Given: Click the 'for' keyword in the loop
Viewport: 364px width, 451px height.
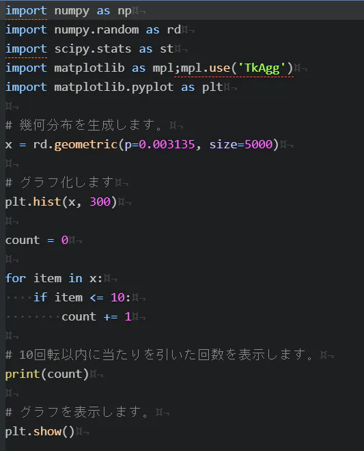Looking at the screenshot, I should 16,278.
